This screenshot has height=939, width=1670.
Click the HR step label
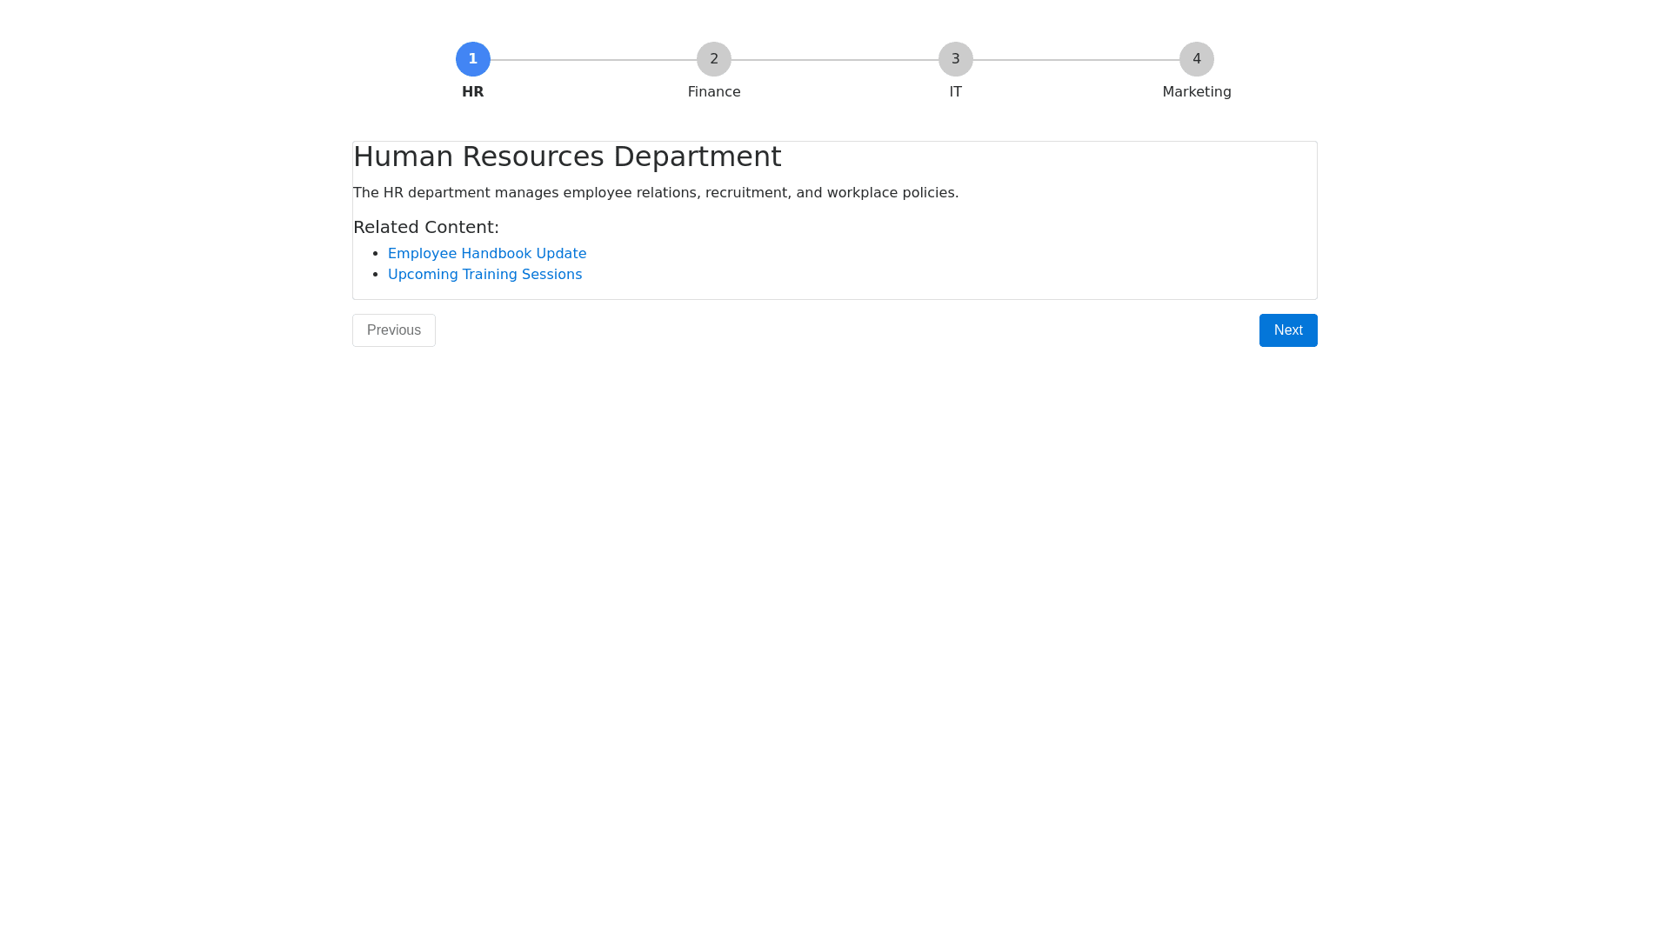(x=472, y=92)
